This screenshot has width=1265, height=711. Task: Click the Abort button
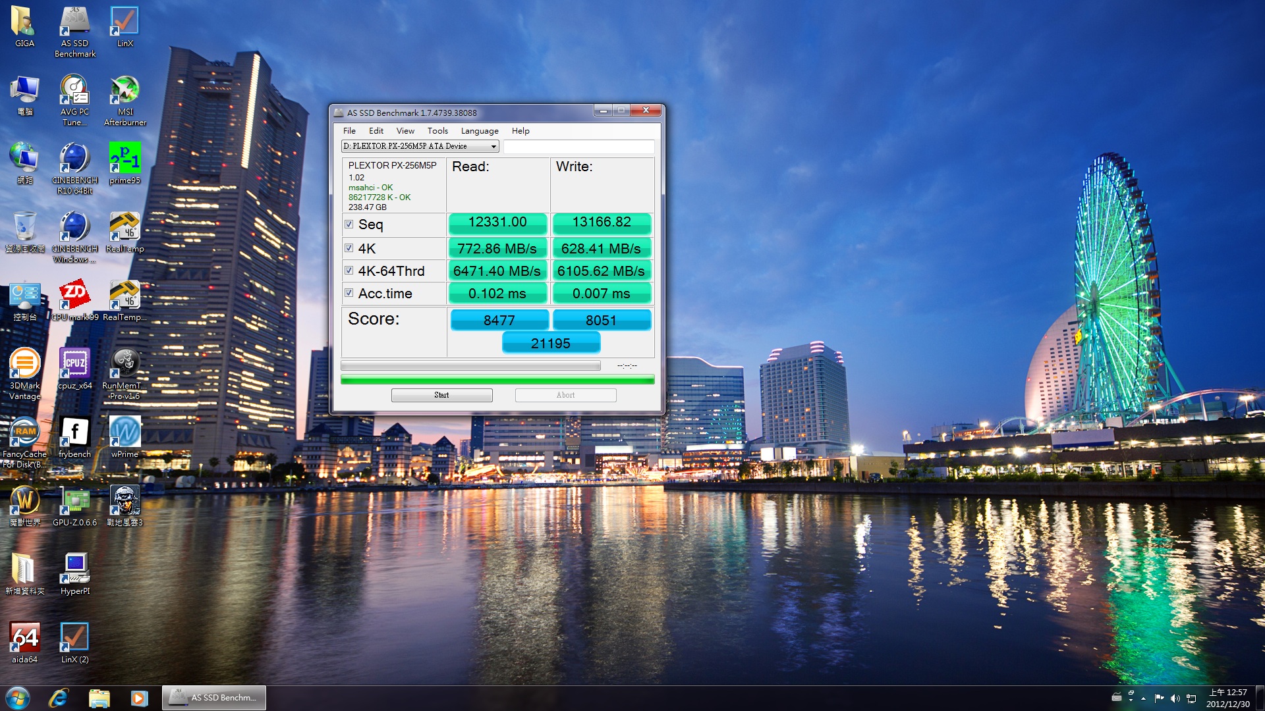click(x=565, y=395)
